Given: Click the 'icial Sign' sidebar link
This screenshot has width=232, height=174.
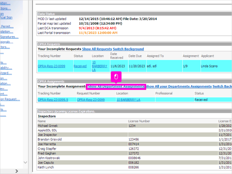Looking at the screenshot, I should (x=6, y=18).
